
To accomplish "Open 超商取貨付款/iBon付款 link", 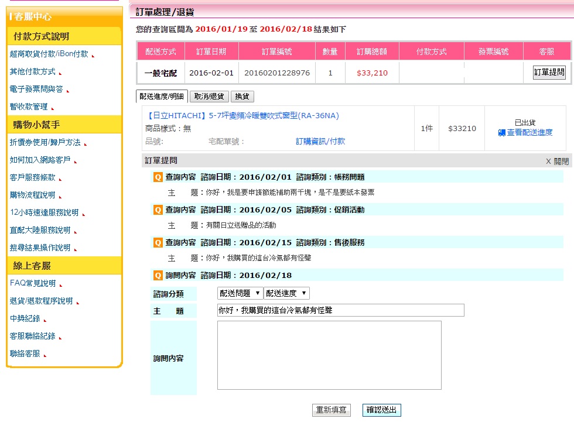I will point(49,54).
